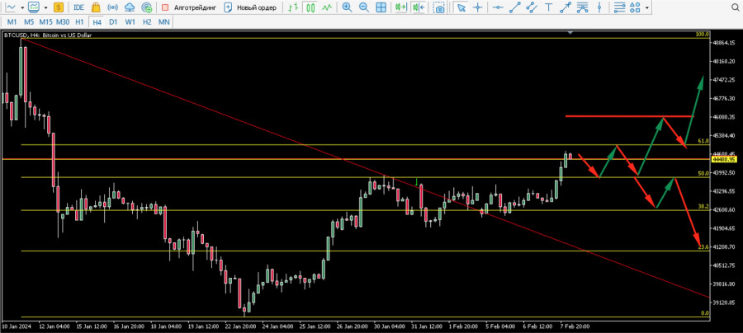The height and width of the screenshot is (333, 743).
Task: Zoom in the chart
Action: (x=348, y=7)
